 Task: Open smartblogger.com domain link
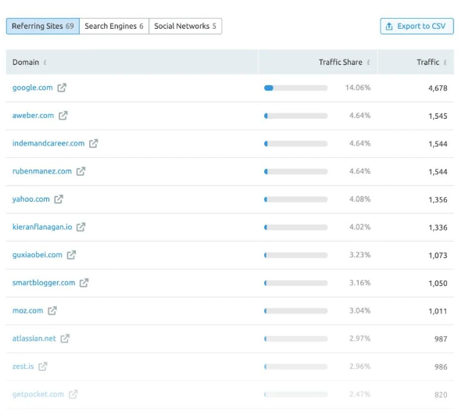(44, 283)
